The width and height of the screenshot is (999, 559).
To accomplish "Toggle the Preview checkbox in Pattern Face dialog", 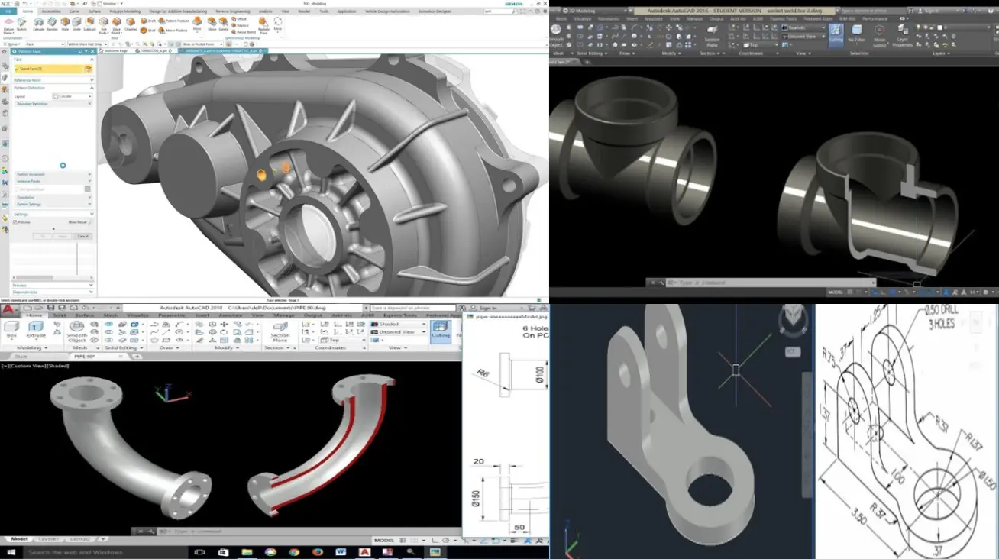I will point(15,222).
